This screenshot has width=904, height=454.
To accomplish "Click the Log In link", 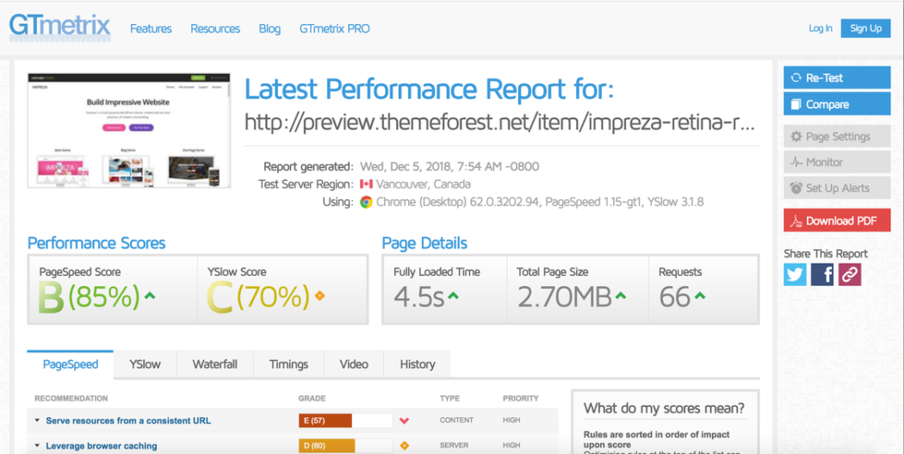I will (x=820, y=28).
